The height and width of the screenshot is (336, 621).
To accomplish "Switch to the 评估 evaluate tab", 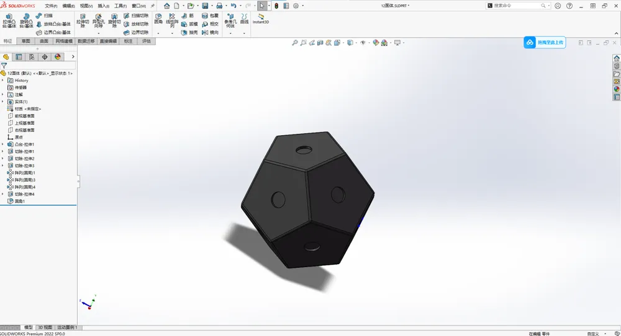I will 146,41.
